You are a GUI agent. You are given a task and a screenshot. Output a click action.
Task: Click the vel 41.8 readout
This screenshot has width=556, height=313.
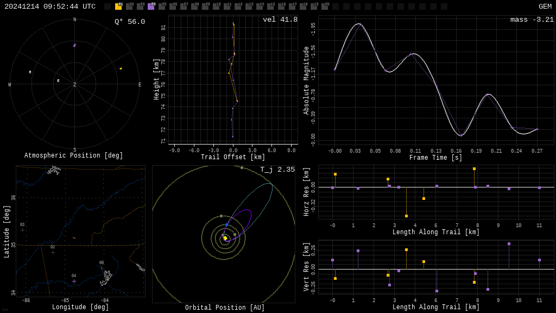[x=280, y=20]
